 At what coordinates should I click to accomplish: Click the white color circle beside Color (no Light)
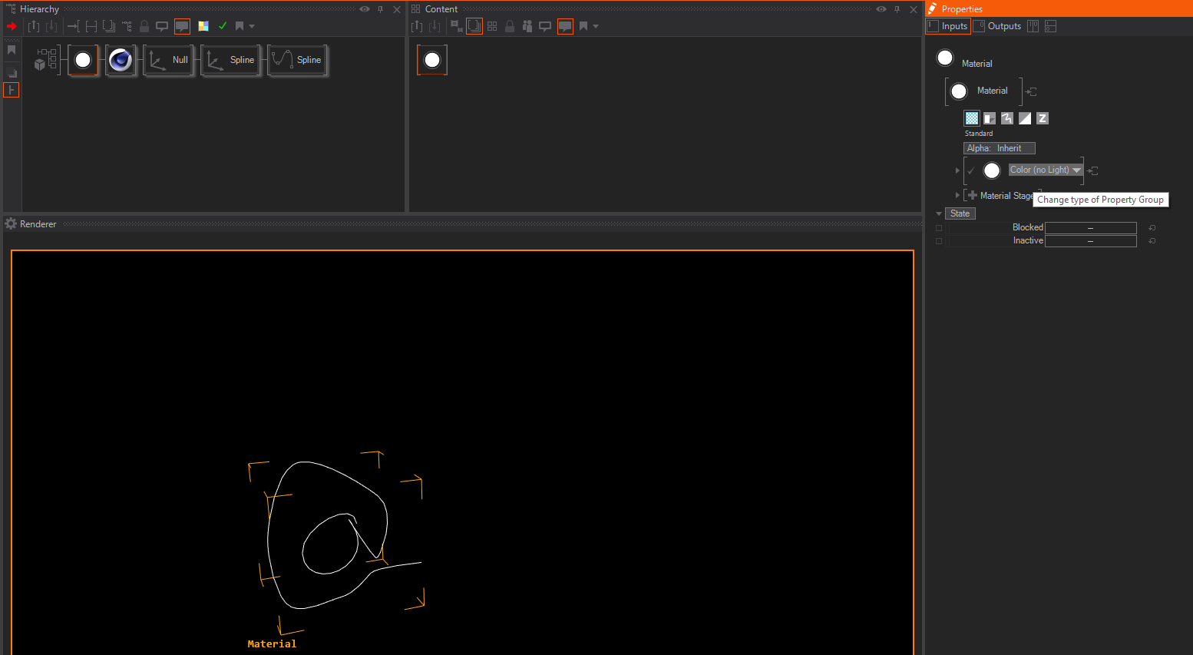point(992,170)
